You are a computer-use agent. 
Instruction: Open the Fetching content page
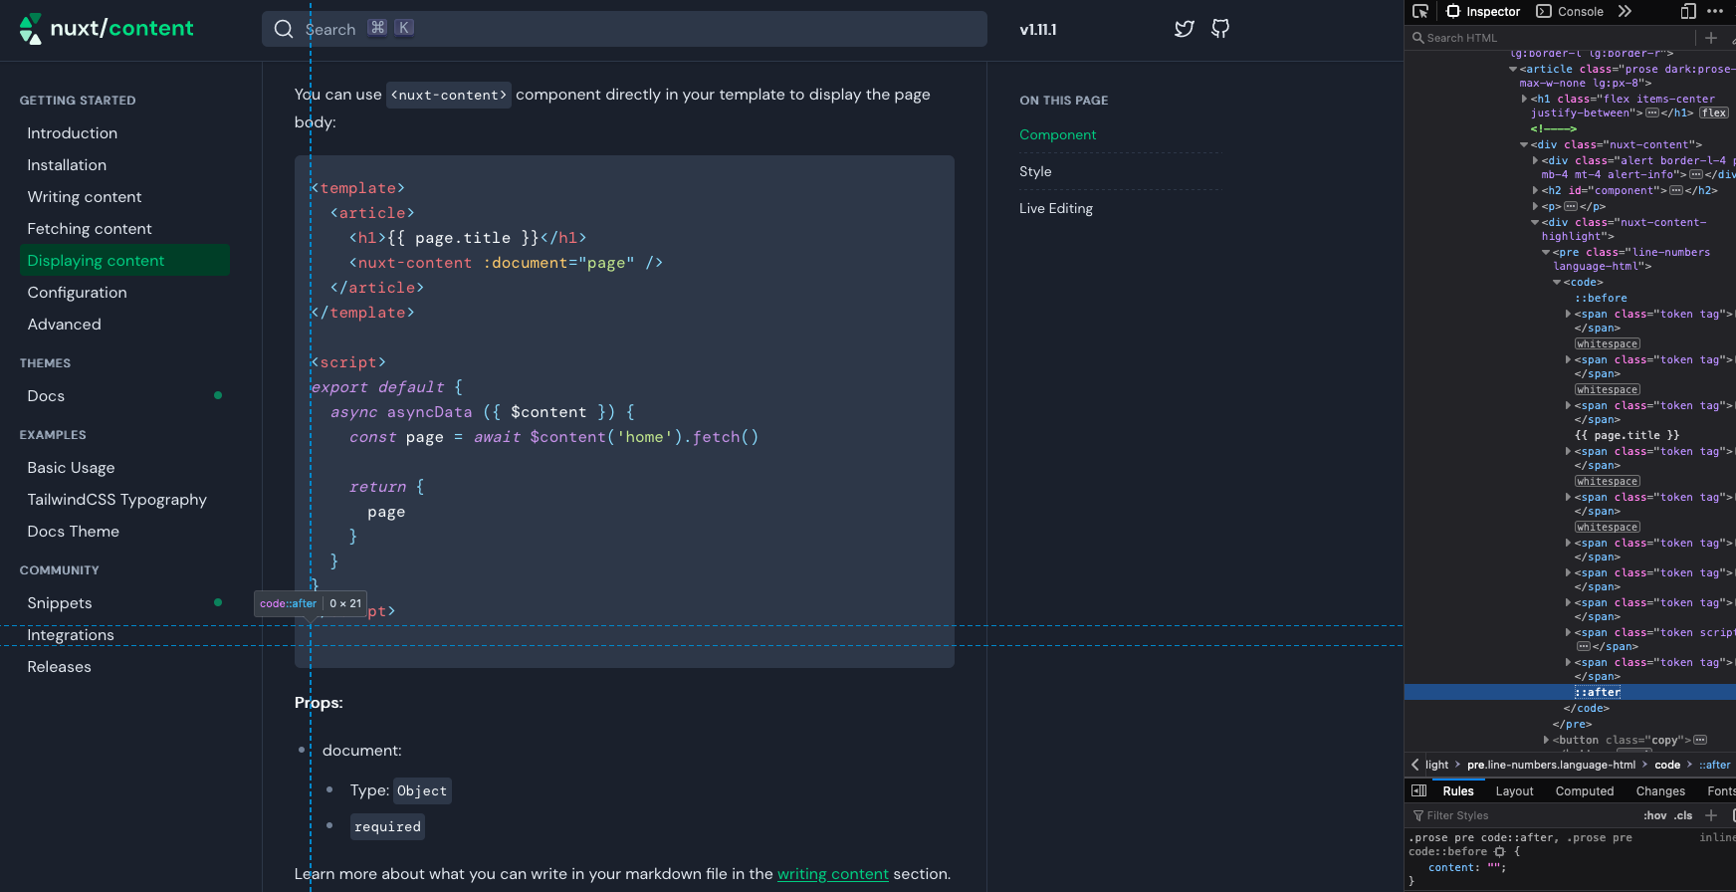tap(90, 229)
